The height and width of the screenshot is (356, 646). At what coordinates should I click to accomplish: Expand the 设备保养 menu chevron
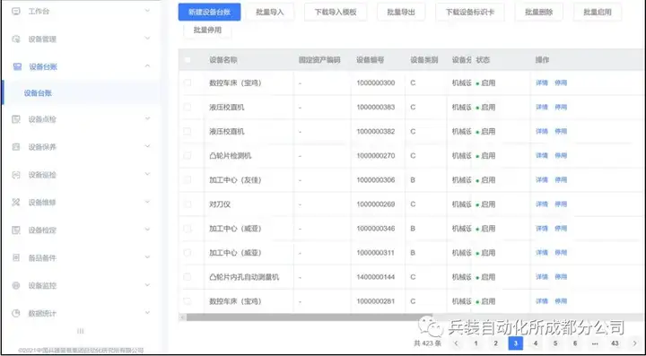[147, 146]
